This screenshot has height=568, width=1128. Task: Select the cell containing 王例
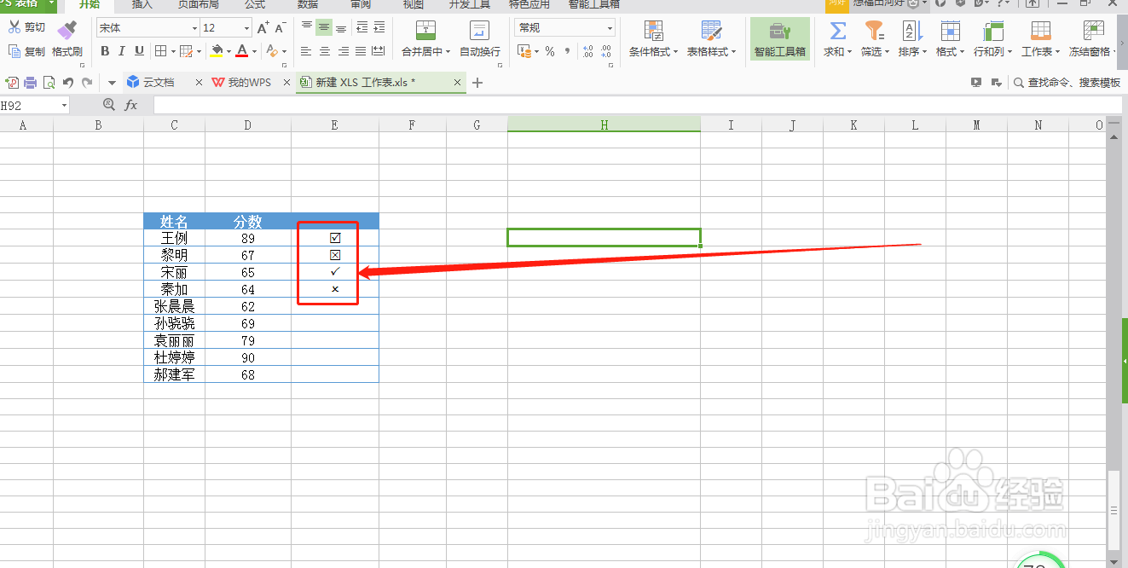[174, 238]
